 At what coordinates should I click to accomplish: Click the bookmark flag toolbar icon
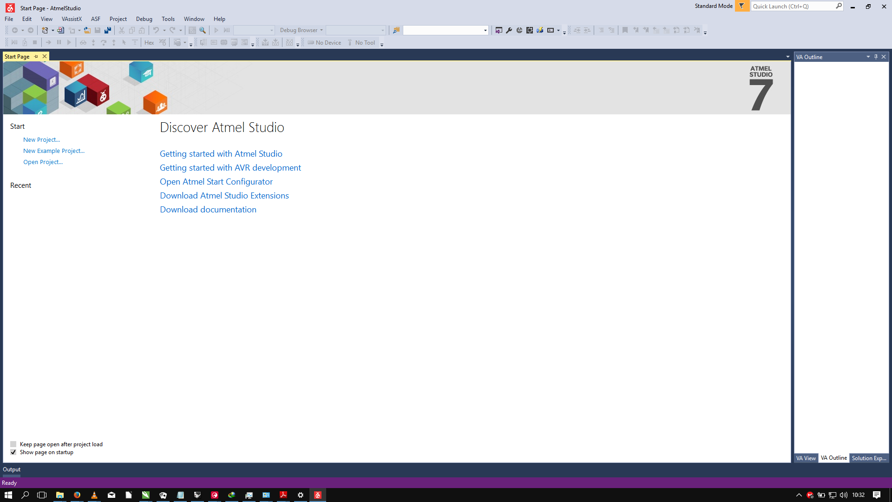[x=625, y=30]
